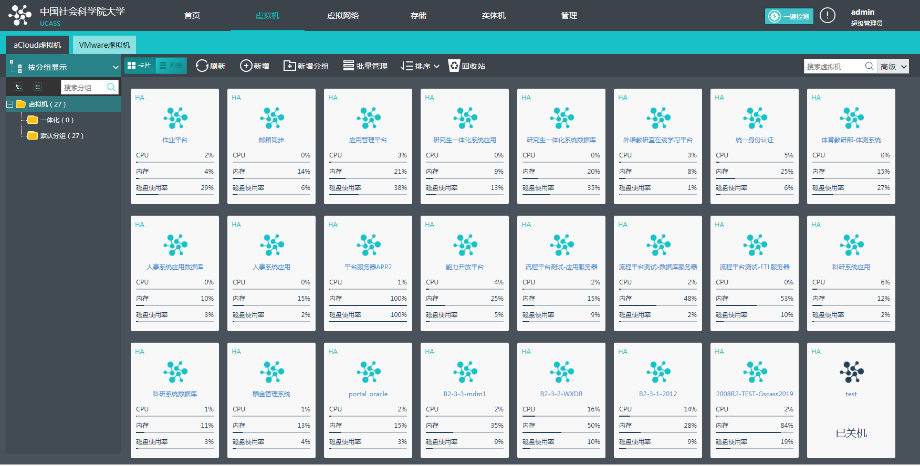Click the 科研系统应用 VM icon
The height and width of the screenshot is (466, 920).
pos(851,245)
